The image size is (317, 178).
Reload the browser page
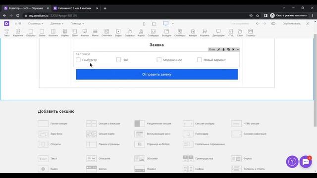coord(18,15)
